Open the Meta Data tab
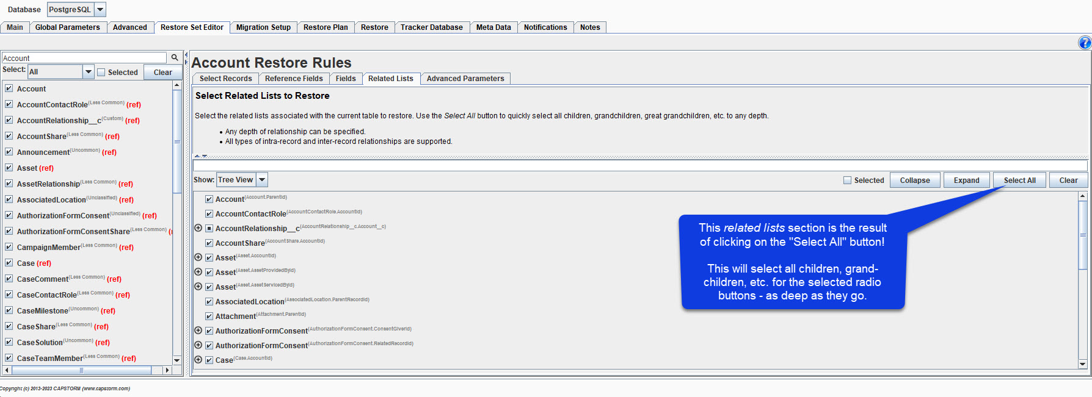Screen dimensions: 1092x397 click(493, 27)
